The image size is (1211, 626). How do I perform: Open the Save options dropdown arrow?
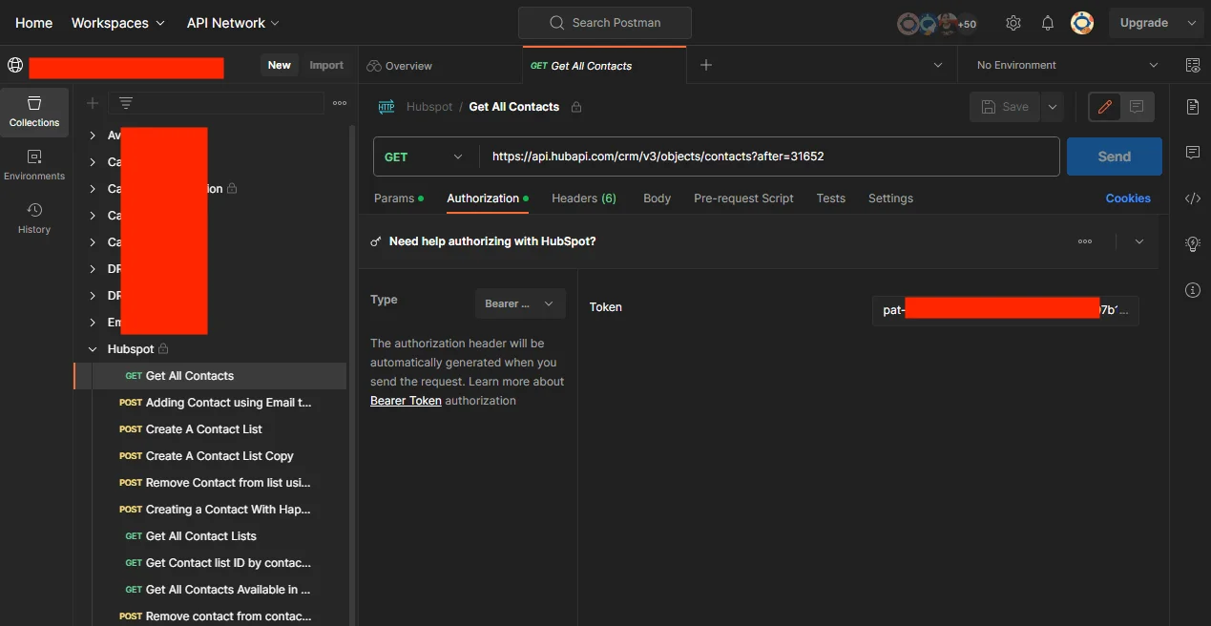point(1053,107)
